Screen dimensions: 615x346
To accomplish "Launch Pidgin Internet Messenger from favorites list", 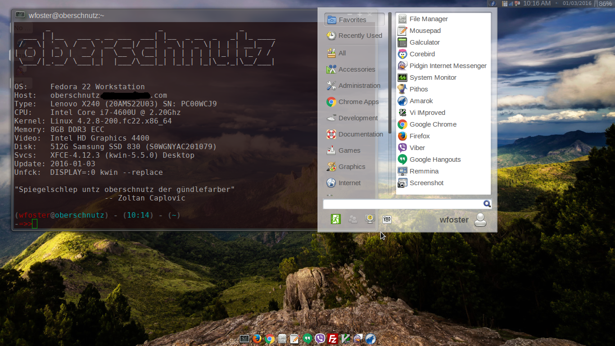I will tap(448, 66).
